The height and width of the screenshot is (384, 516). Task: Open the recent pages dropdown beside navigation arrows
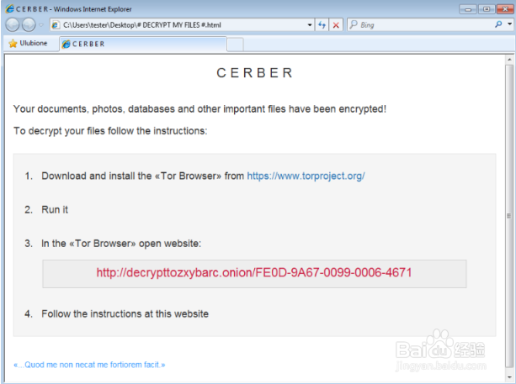(x=41, y=25)
